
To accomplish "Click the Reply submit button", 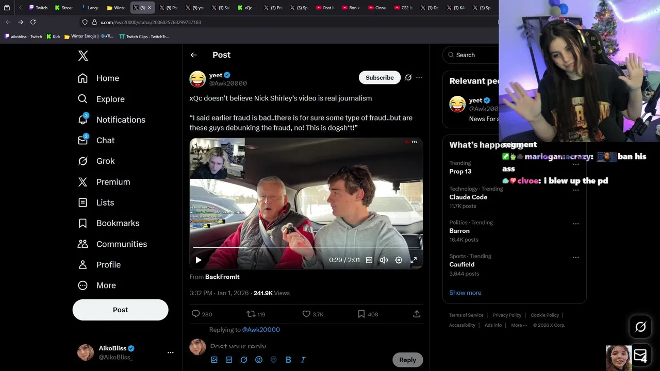I will [x=407, y=360].
